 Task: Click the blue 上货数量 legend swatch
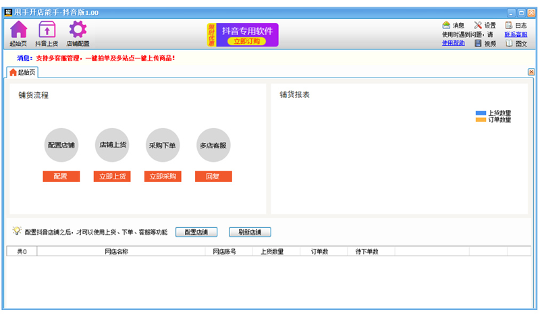481,113
